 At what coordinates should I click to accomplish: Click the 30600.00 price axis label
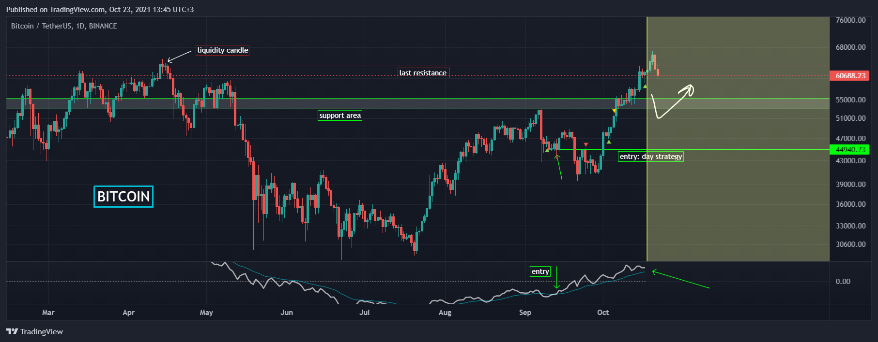point(851,244)
